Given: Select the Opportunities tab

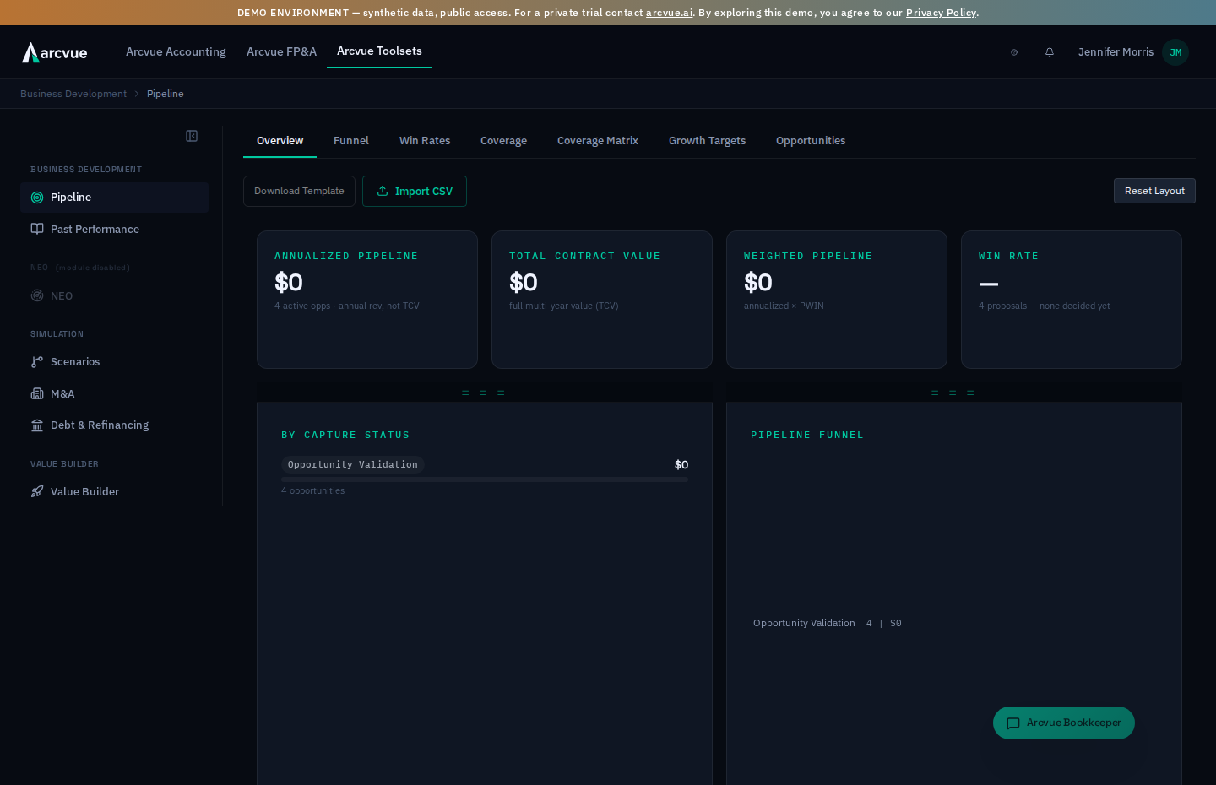Looking at the screenshot, I should point(811,141).
